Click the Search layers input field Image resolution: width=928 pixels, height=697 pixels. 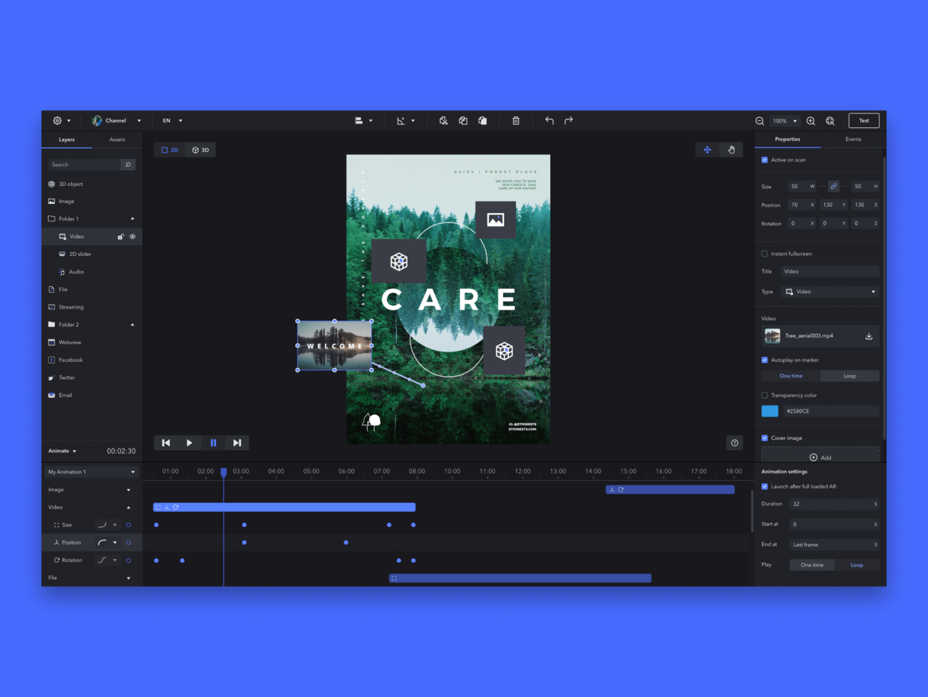(x=85, y=165)
